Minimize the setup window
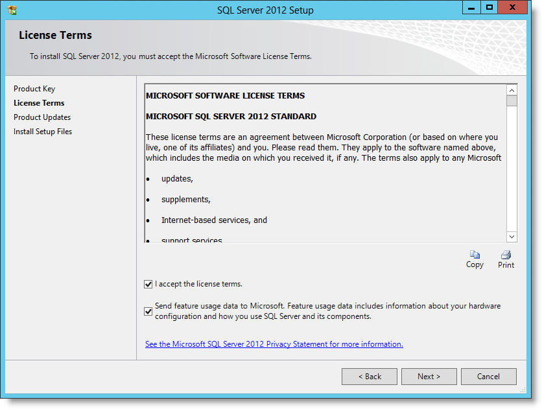The width and height of the screenshot is (542, 409). pos(471,7)
